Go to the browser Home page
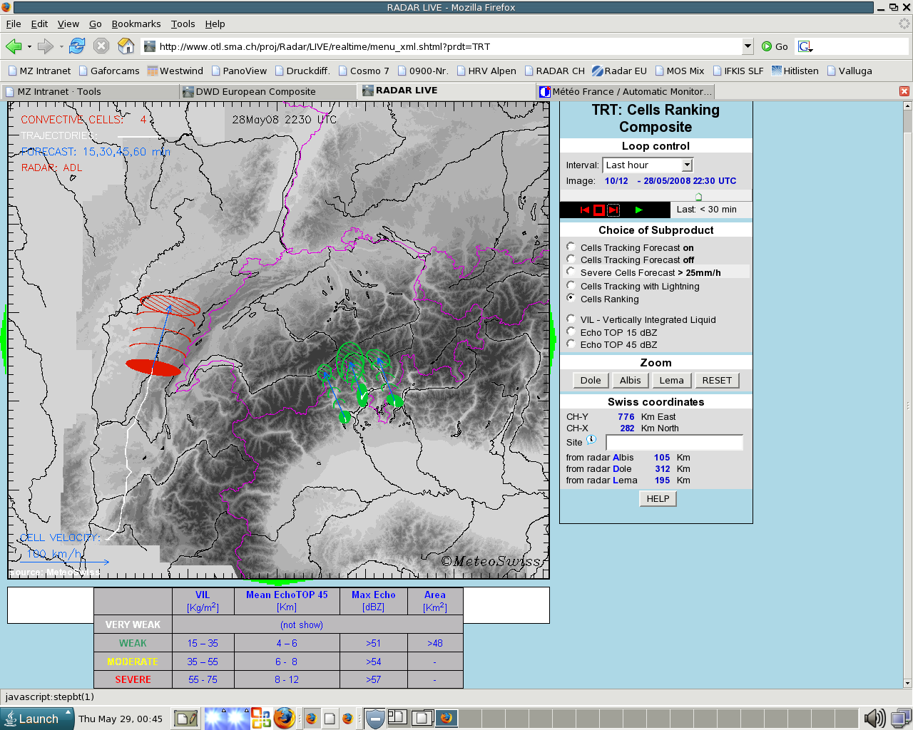 pos(126,46)
